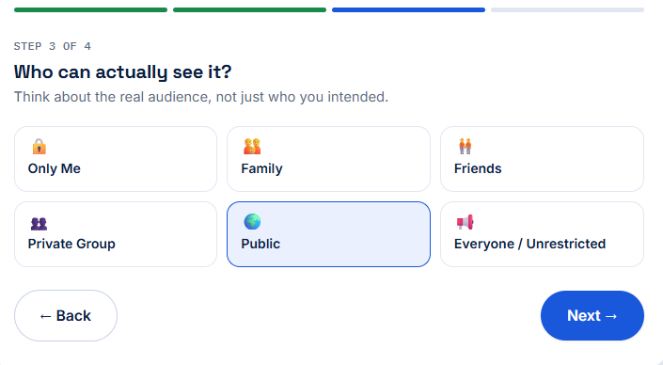Pick the Friends audience option
Screen dimensions: 663x365
point(542,159)
